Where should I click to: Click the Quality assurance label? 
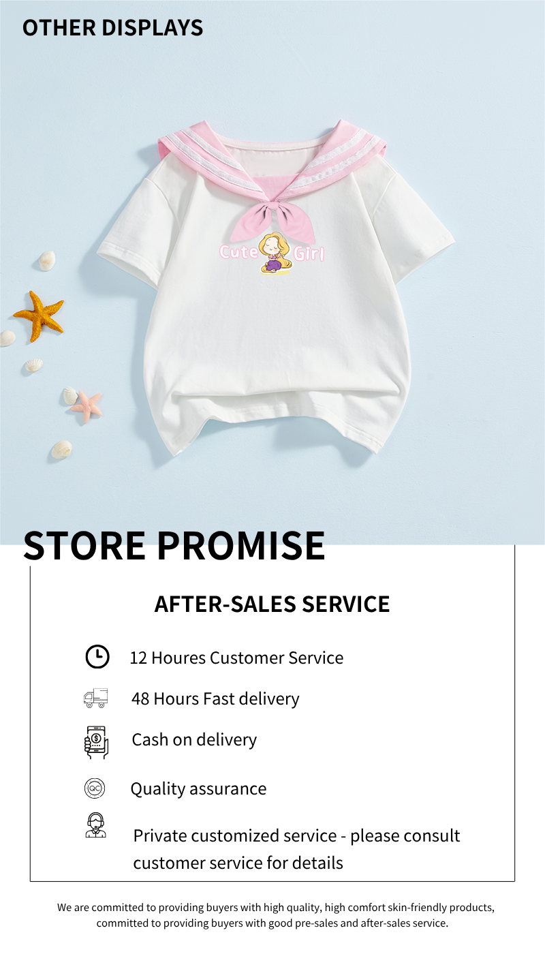(x=198, y=788)
